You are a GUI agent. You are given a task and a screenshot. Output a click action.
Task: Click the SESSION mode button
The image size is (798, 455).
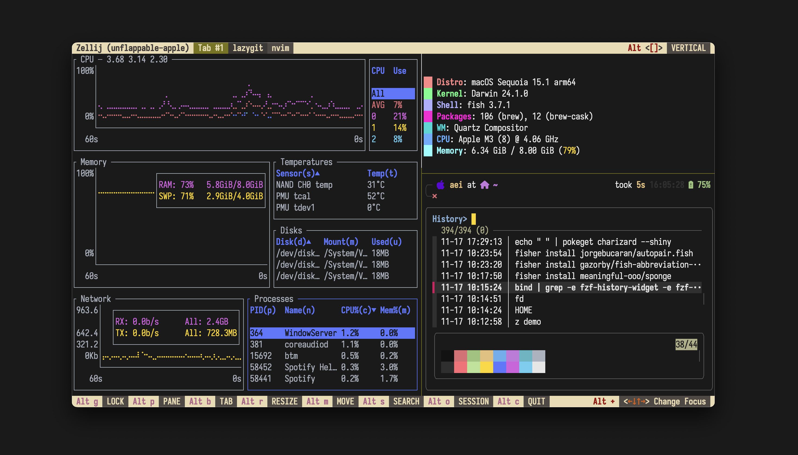pos(473,401)
